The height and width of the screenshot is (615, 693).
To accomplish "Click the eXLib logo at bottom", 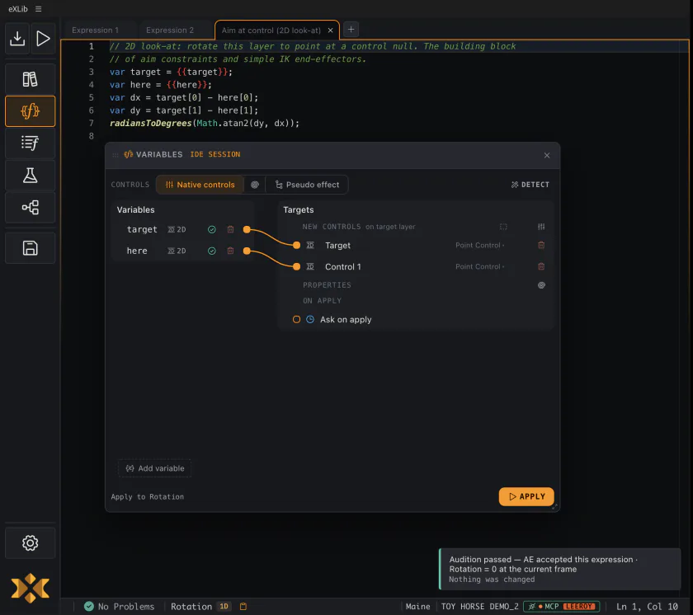I will [30, 588].
